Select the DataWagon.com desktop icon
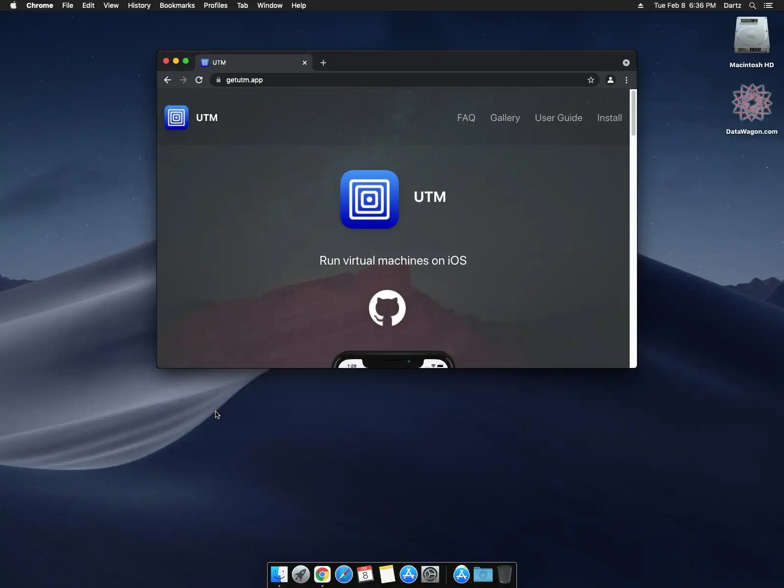The height and width of the screenshot is (588, 784). 752,109
